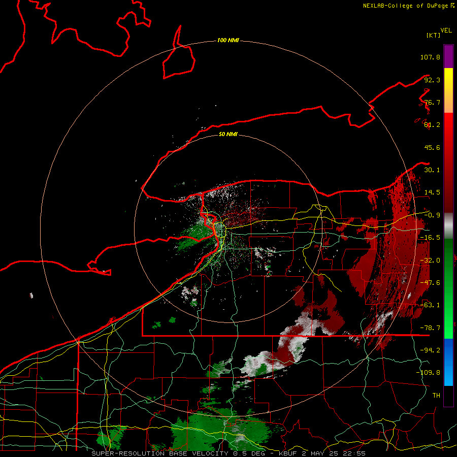Click the 61.2 velocity scale value

[432, 125]
